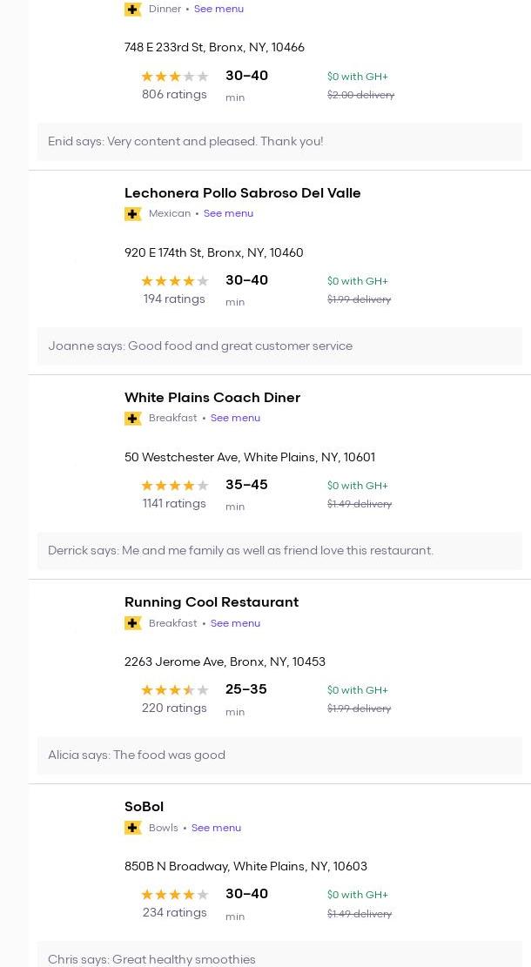Image resolution: width=531 pixels, height=967 pixels.
Task: Select White Plains Coach Diner heading
Action: point(212,398)
